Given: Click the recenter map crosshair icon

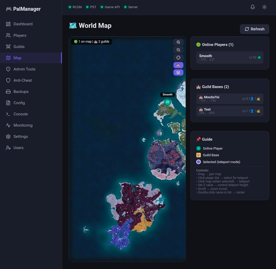Looking at the screenshot, I should (178, 58).
